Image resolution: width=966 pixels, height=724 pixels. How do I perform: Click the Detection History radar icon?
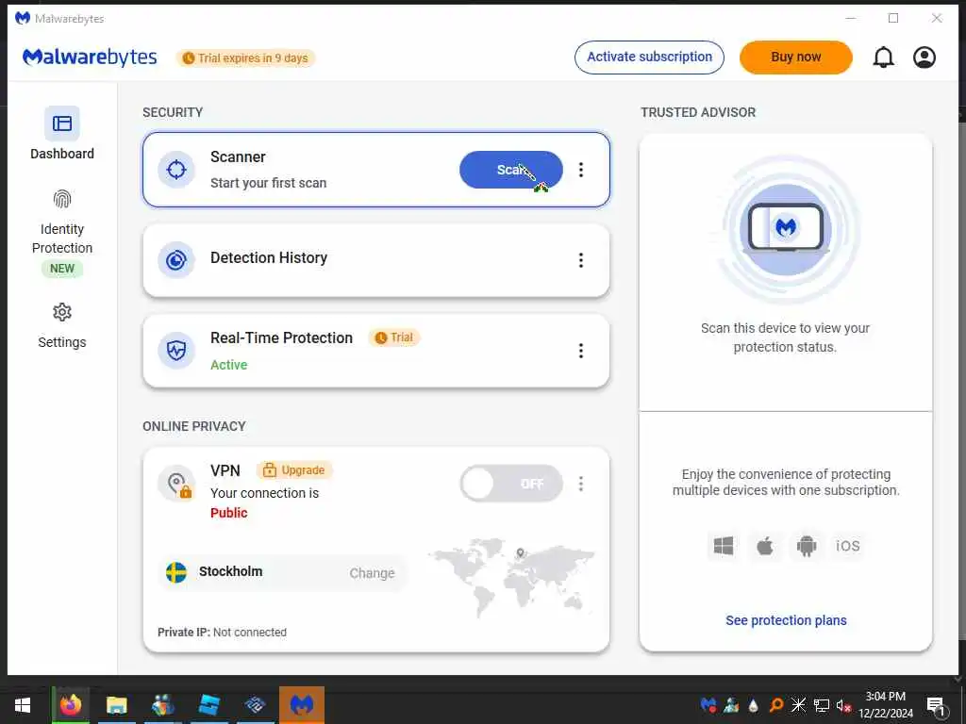pyautogui.click(x=176, y=260)
